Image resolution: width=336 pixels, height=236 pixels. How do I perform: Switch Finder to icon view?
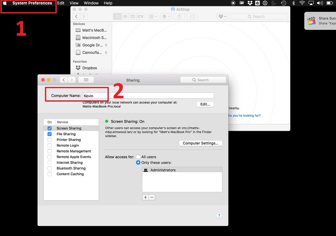click(117, 16)
